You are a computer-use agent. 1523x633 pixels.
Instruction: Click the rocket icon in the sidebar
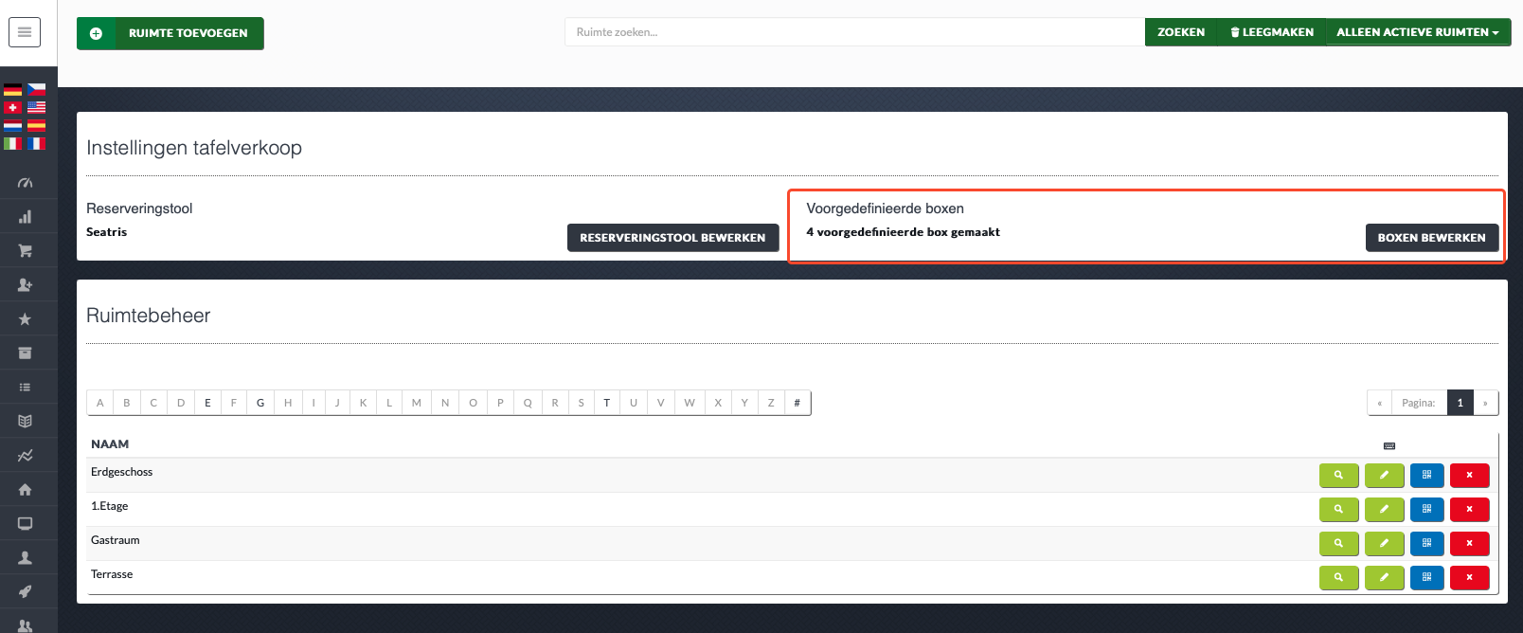[25, 592]
